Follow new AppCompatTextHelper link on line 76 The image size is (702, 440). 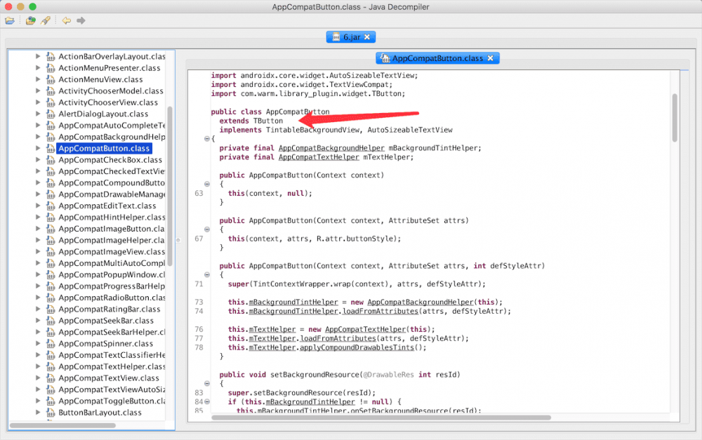[365, 329]
